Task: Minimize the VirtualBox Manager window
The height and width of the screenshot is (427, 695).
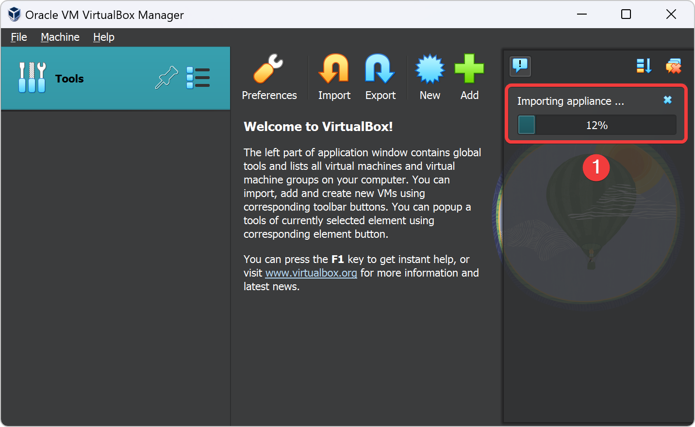Action: [x=582, y=14]
